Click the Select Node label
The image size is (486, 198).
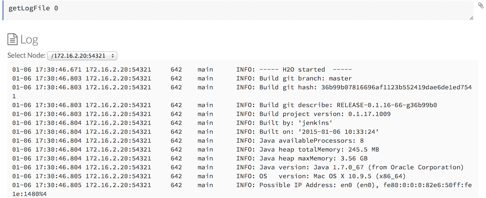tap(26, 56)
